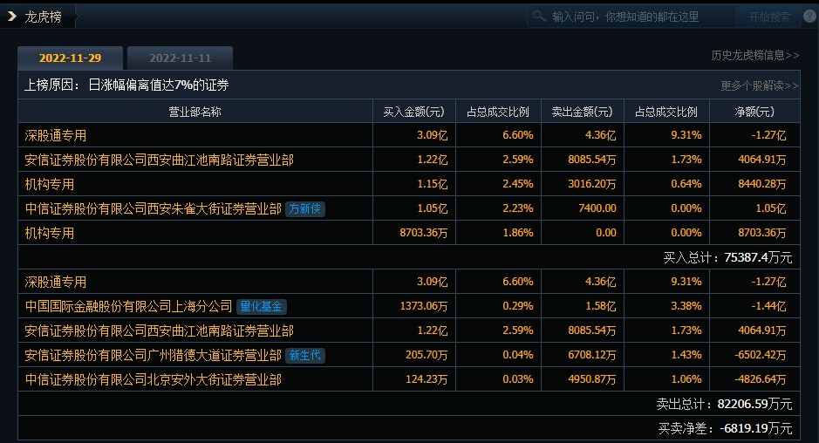Switch to the 2022-11-29 date tab
Screen dimensions: 819x443
(x=70, y=58)
